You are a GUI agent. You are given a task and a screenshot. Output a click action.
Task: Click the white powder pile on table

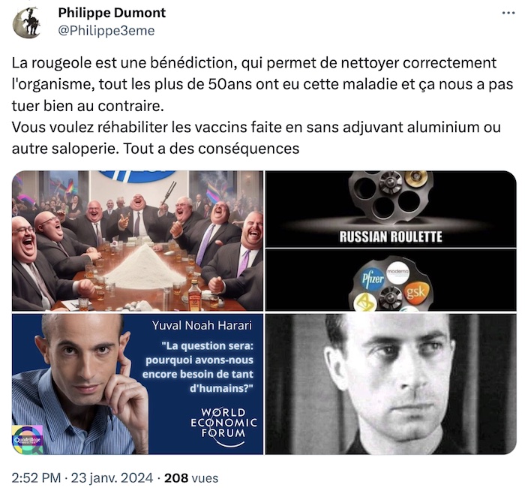(x=145, y=267)
